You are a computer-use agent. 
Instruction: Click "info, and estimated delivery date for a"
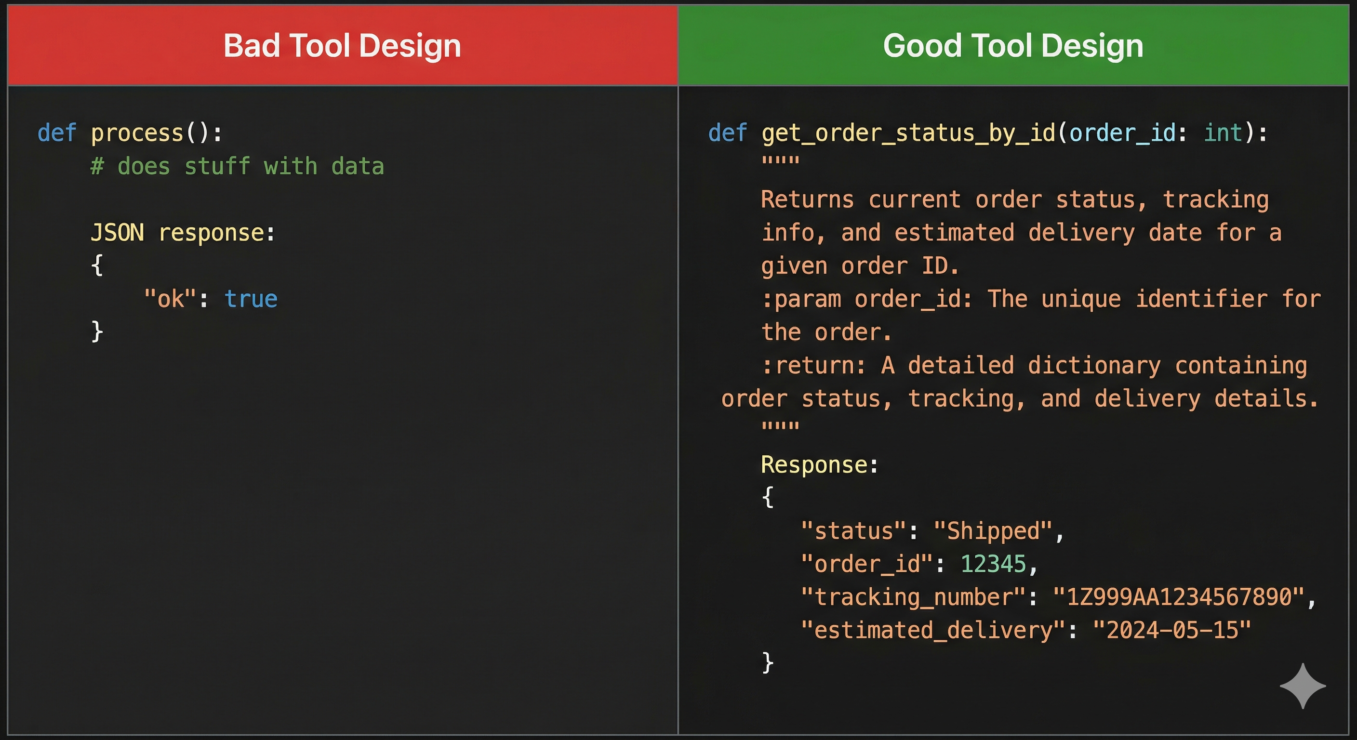click(1022, 233)
